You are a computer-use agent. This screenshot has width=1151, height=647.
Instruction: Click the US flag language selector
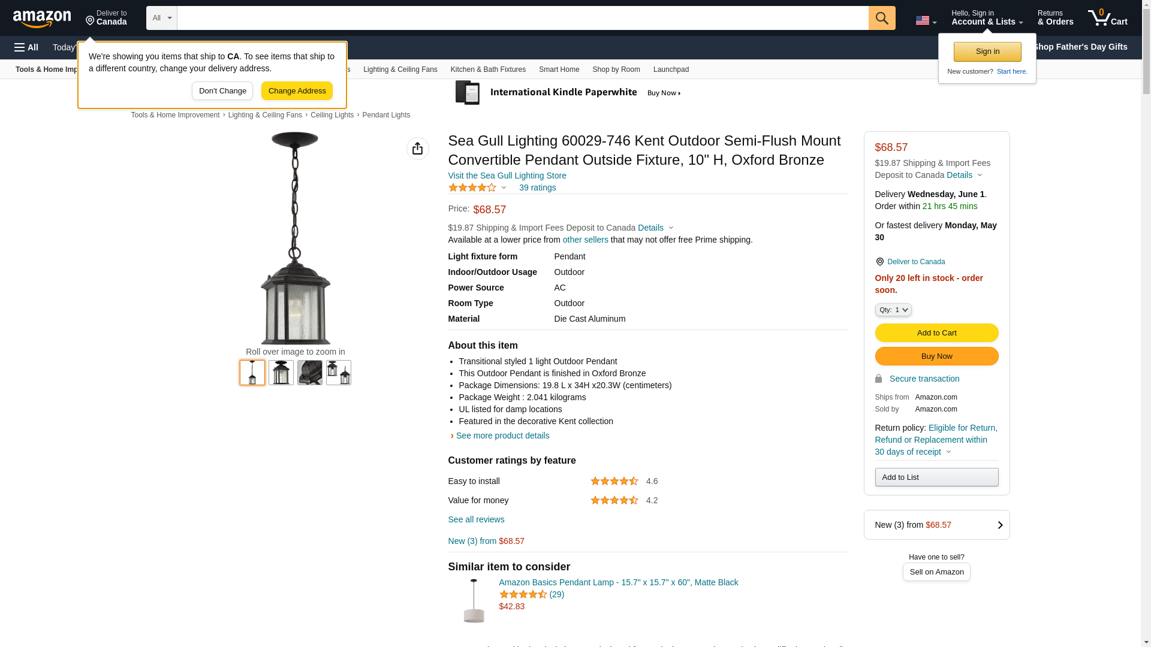pos(926,20)
